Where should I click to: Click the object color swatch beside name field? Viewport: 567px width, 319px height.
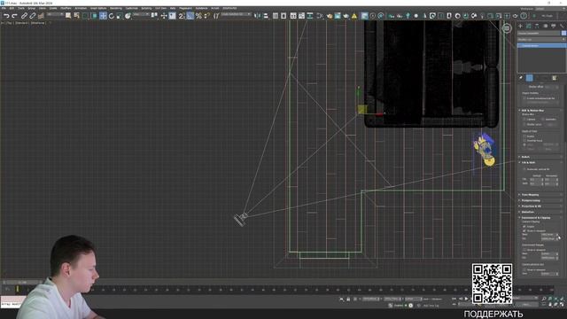tap(563, 33)
